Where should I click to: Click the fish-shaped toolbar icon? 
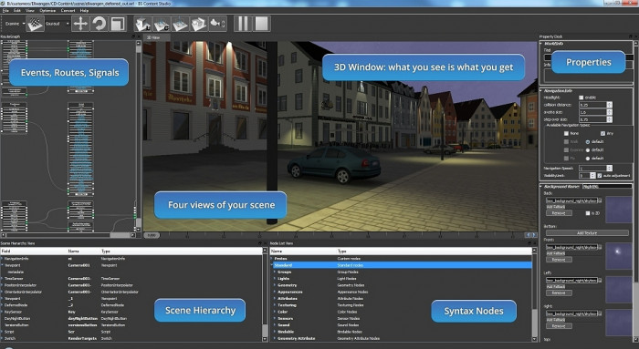[x=217, y=24]
